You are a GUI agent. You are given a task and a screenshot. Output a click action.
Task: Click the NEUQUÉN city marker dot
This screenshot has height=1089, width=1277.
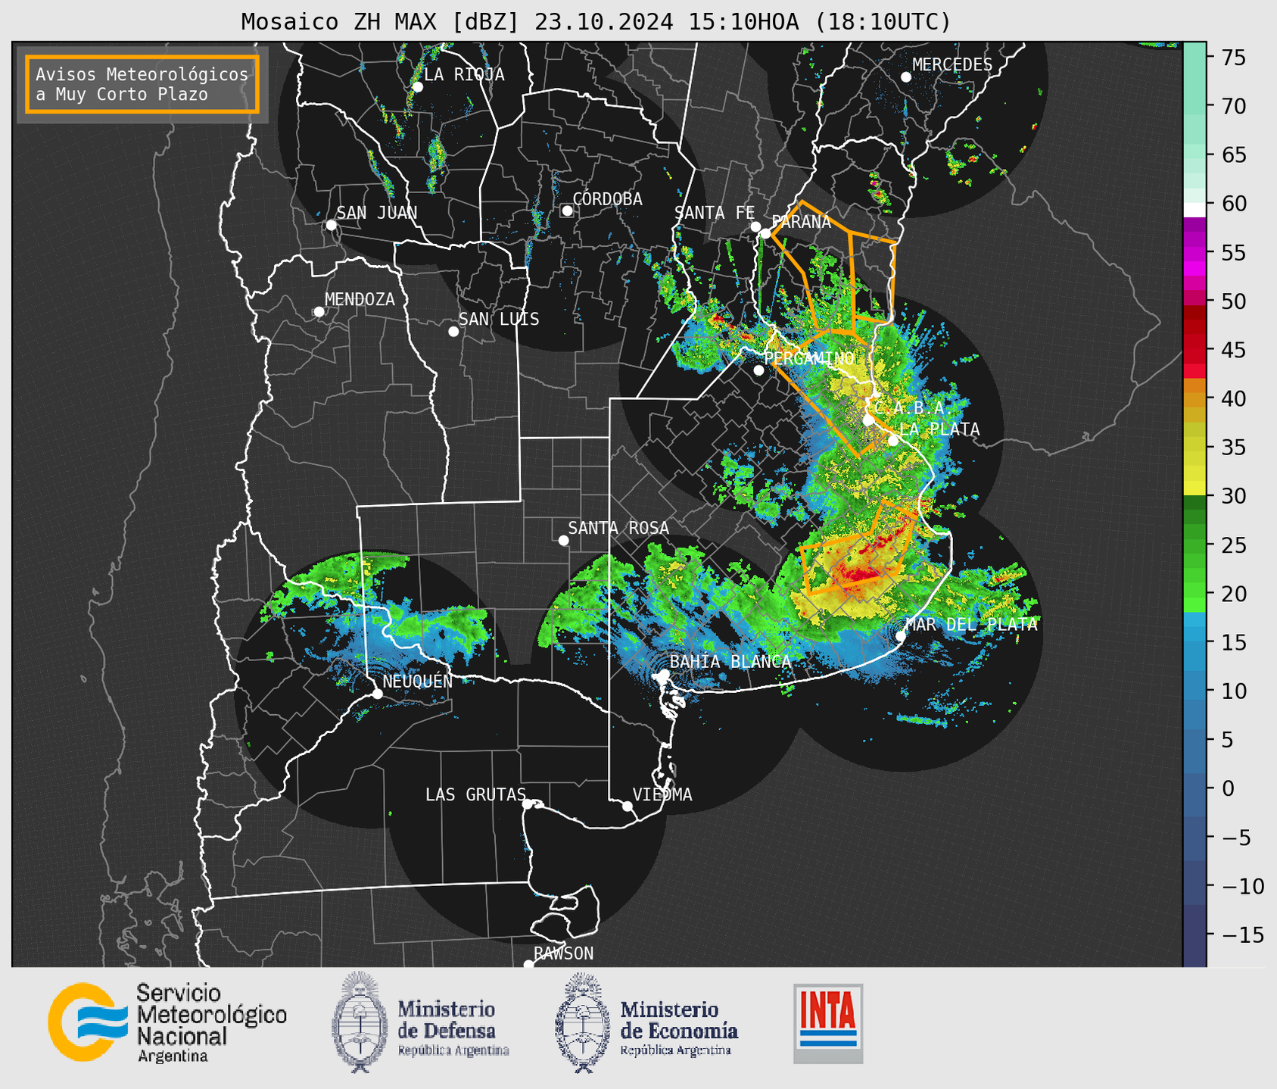click(378, 694)
